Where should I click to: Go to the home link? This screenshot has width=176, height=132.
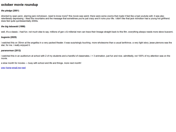point(9,68)
